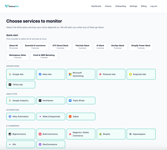Click the WooCommerce logo icon
The width and height of the screenshot is (167, 150).
(40, 144)
